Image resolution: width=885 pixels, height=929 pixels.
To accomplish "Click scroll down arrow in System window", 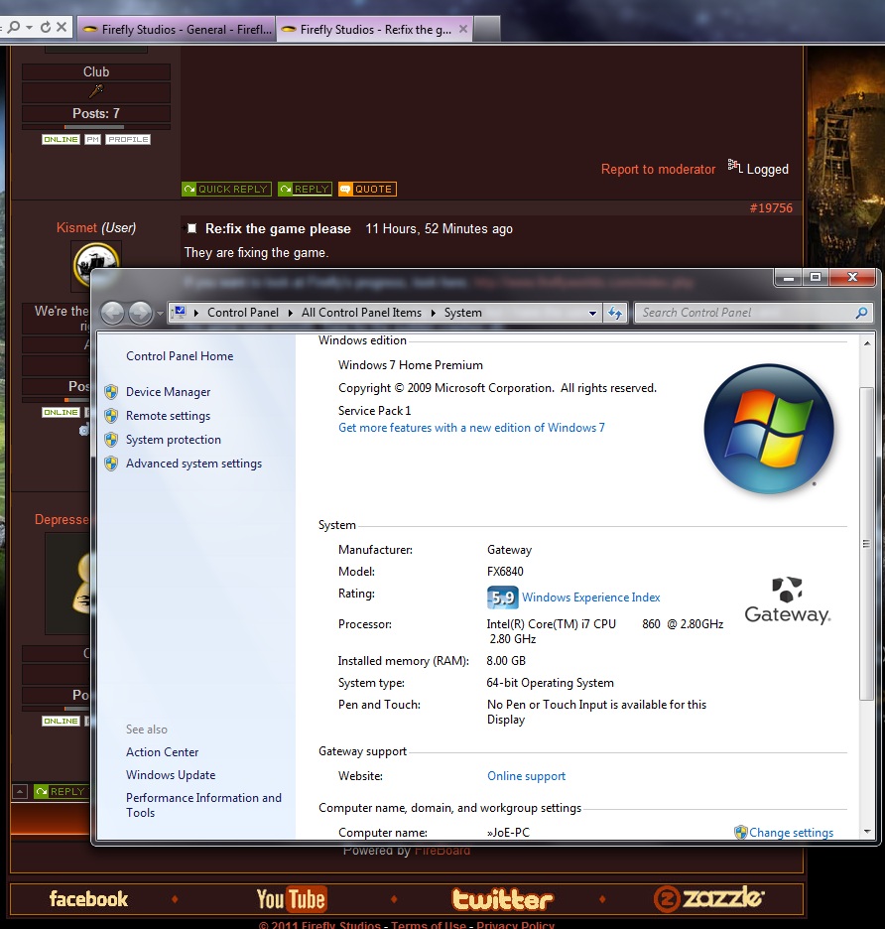I will pos(866,832).
